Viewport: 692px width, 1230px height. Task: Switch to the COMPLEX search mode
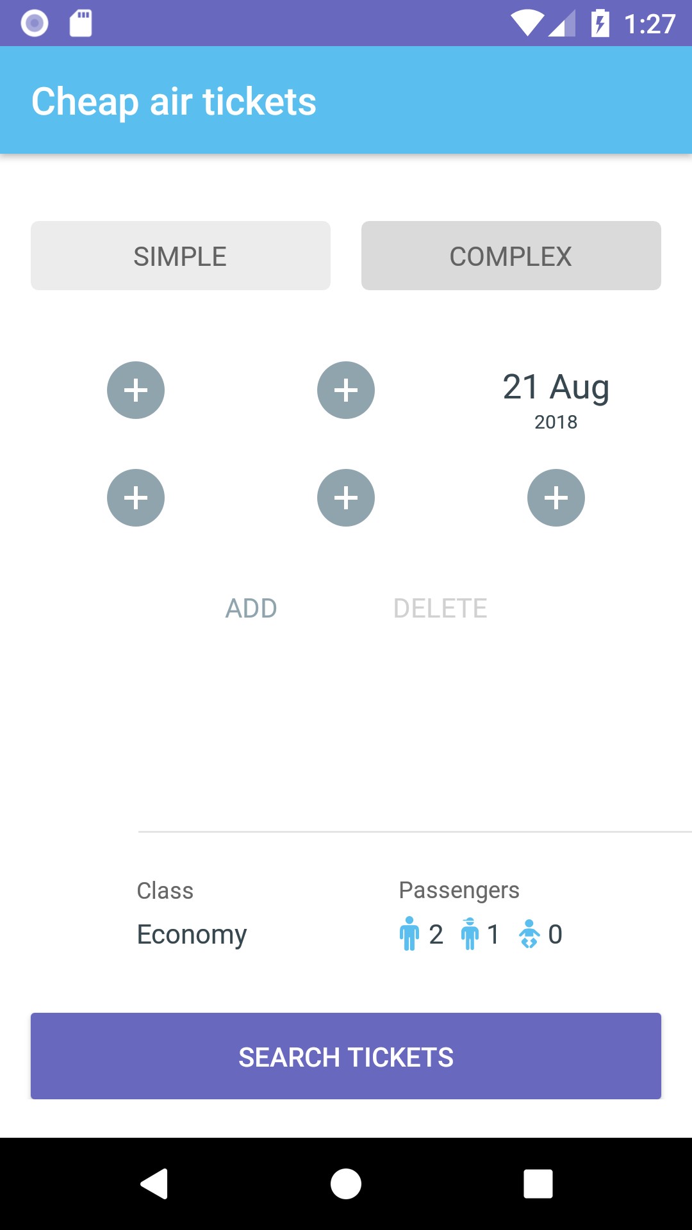coord(511,256)
